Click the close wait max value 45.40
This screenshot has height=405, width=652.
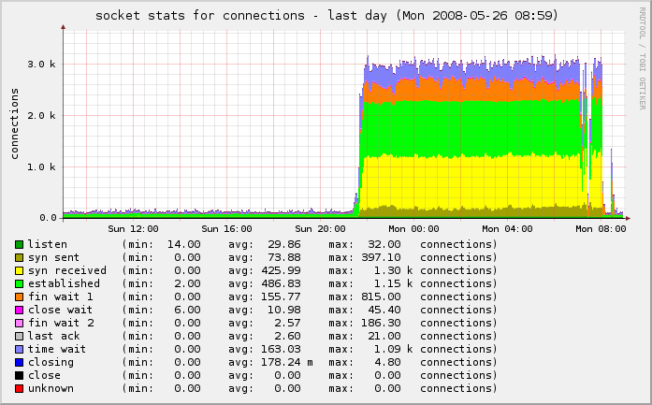[384, 311]
